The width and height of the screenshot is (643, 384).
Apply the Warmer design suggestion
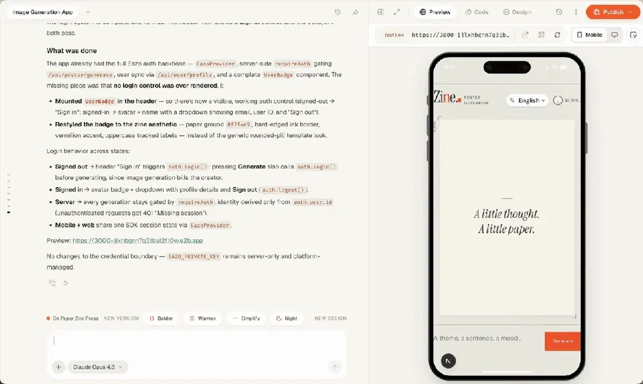click(x=202, y=318)
